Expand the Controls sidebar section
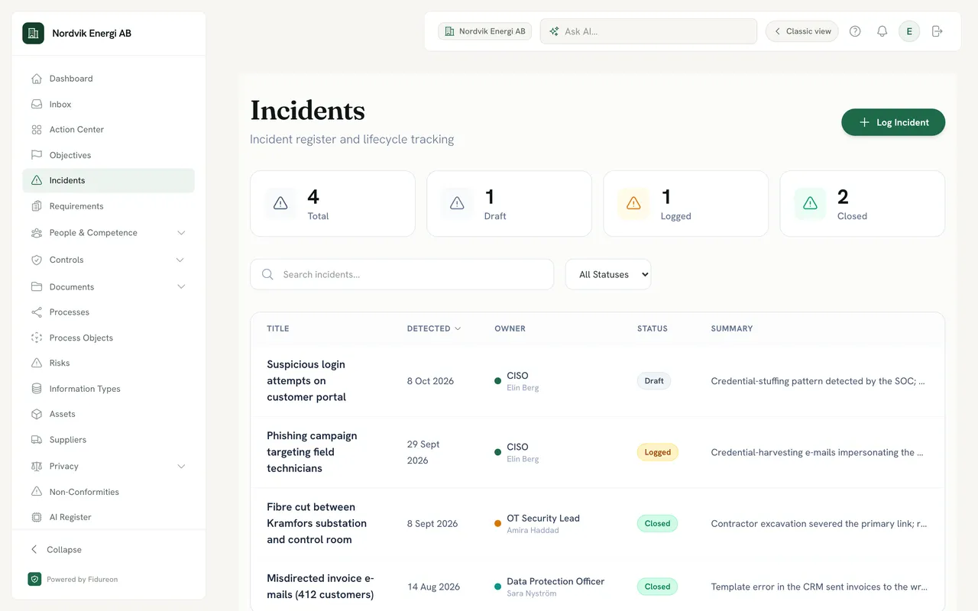The height and width of the screenshot is (611, 978). [x=108, y=260]
